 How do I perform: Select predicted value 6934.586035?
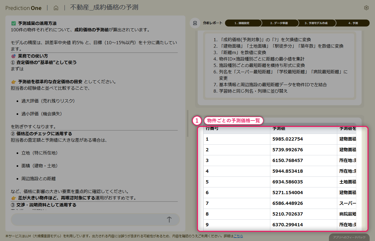[288, 182]
